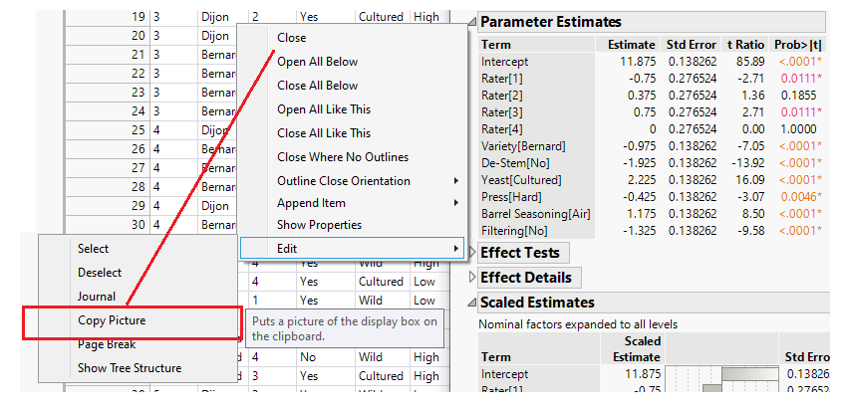Open the Append Item submenu

(311, 203)
